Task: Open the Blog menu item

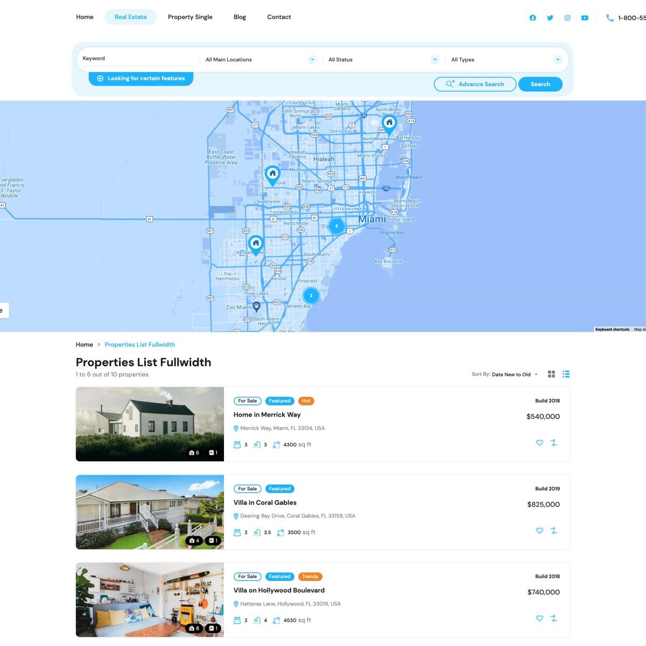Action: 240,17
